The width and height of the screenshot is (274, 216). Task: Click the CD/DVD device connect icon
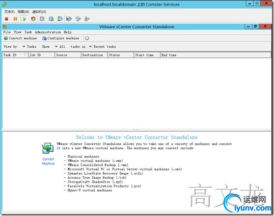tap(78, 19)
